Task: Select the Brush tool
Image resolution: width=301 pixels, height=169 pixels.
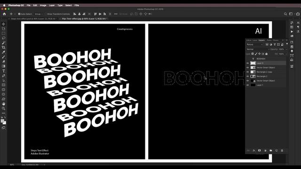Action: 3,57
